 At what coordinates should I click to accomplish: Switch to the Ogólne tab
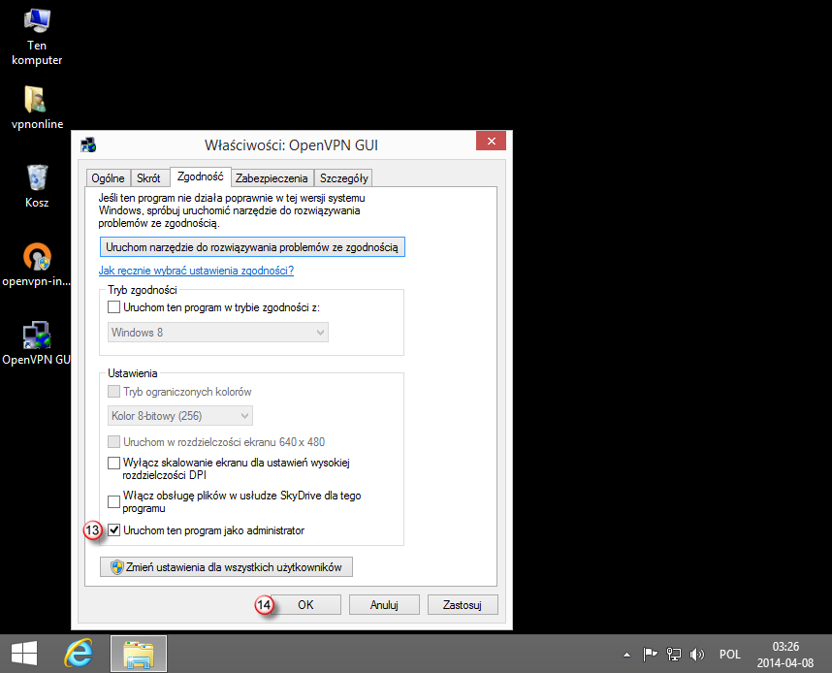point(108,178)
